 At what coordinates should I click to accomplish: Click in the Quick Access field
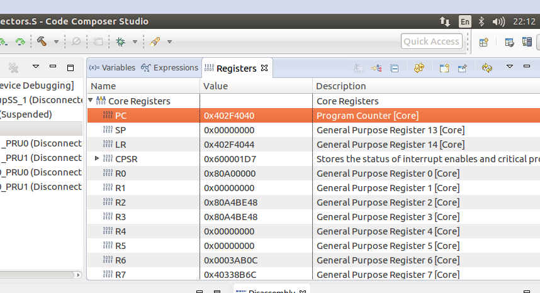(432, 41)
